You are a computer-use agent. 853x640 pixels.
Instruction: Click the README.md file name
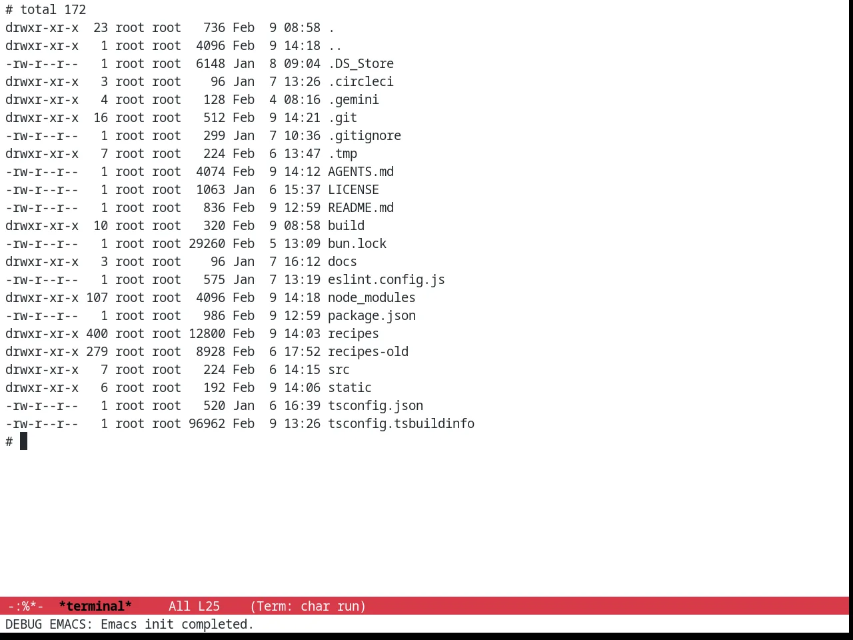pyautogui.click(x=361, y=207)
